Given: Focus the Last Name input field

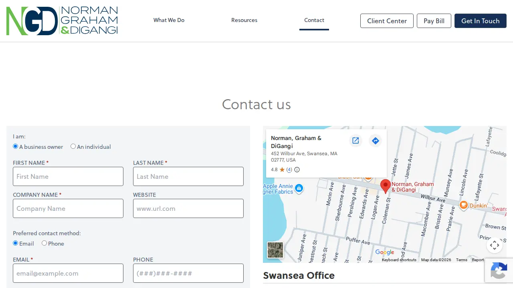Looking at the screenshot, I should click(x=188, y=176).
